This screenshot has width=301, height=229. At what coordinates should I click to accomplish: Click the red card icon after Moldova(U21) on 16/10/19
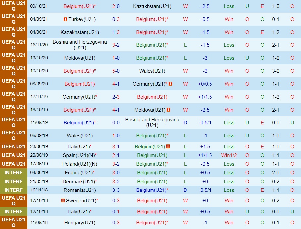click(168, 110)
